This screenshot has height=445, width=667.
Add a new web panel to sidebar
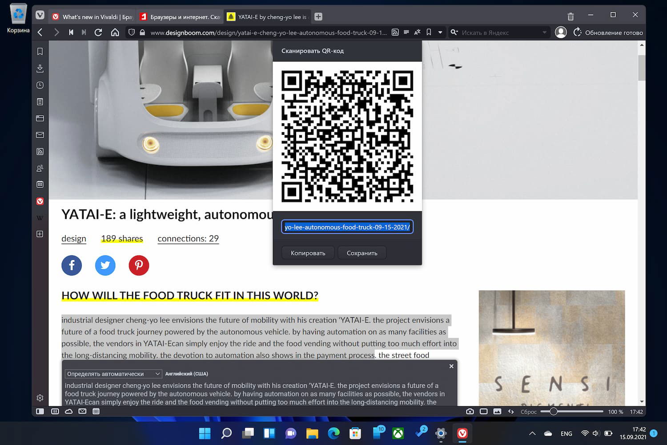40,234
